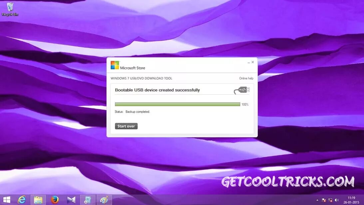Open the Online help link

click(246, 78)
